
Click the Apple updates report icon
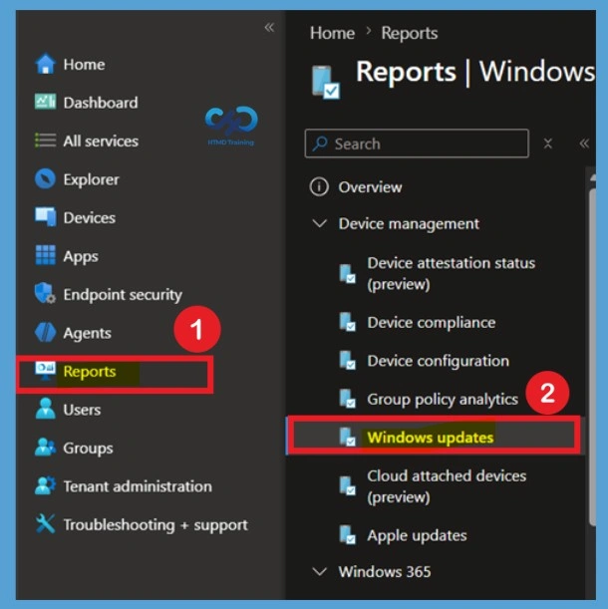click(x=347, y=535)
